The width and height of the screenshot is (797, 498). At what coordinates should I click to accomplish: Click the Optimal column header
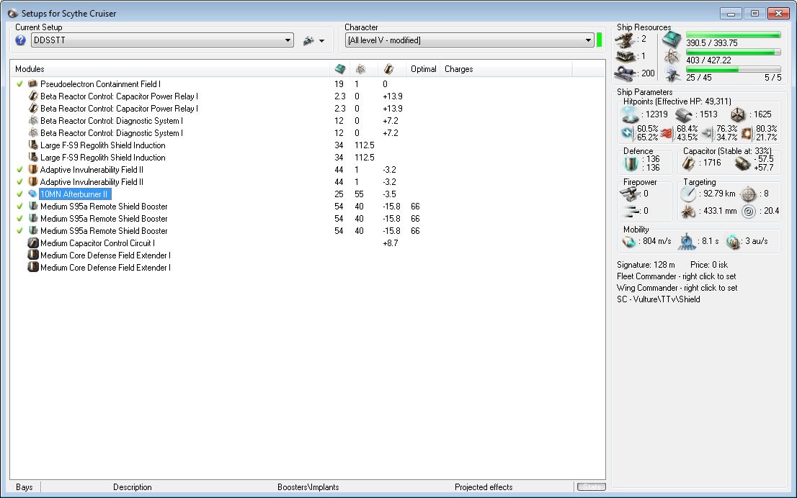[424, 69]
